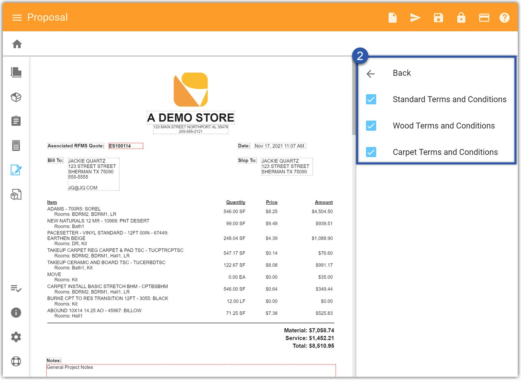Click the new document icon in header
Screen dimensions: 521x380
pos(392,17)
